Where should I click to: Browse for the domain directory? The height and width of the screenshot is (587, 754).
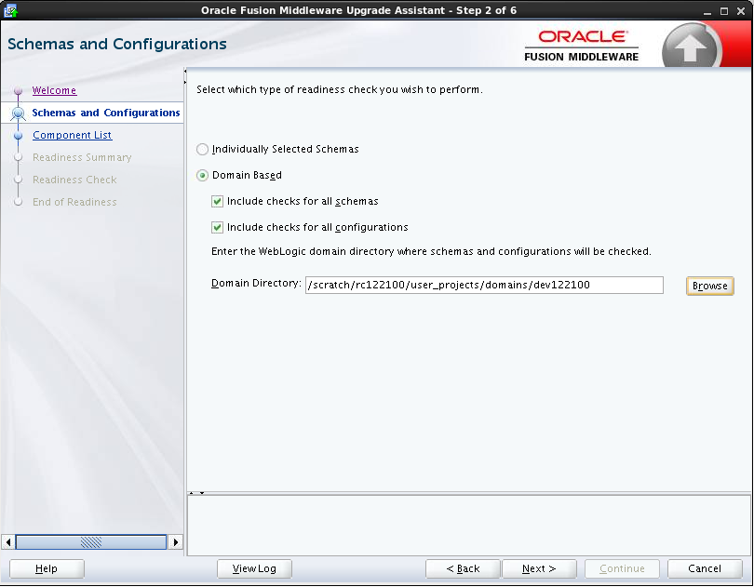(709, 286)
